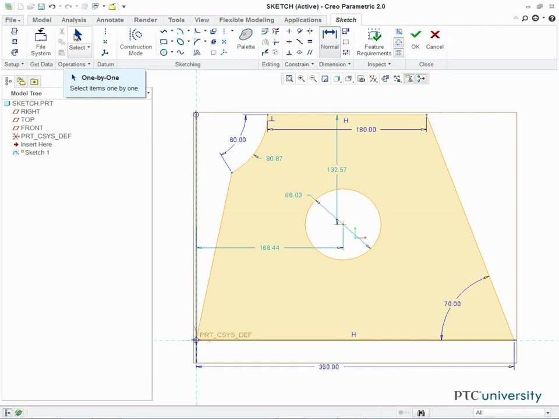Select the Fillet sketch tool
Image resolution: width=559 pixels, height=419 pixels.
click(197, 31)
